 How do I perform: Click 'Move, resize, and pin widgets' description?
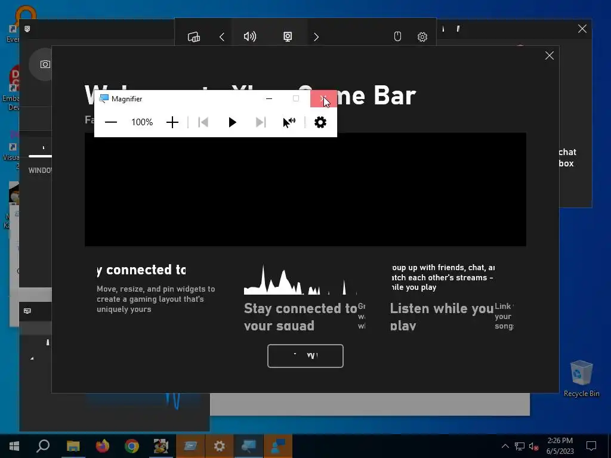(156, 299)
